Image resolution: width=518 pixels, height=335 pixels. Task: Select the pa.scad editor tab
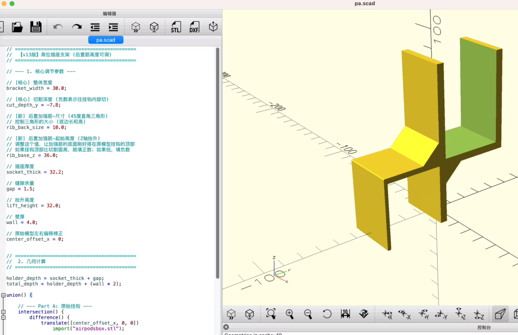click(106, 40)
